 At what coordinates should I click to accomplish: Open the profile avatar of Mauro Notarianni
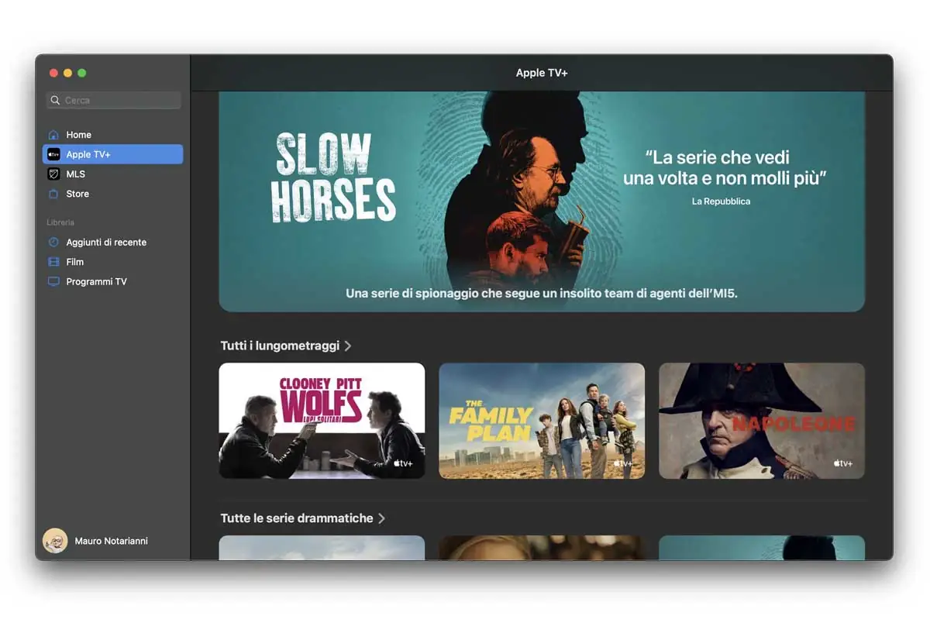coord(54,541)
